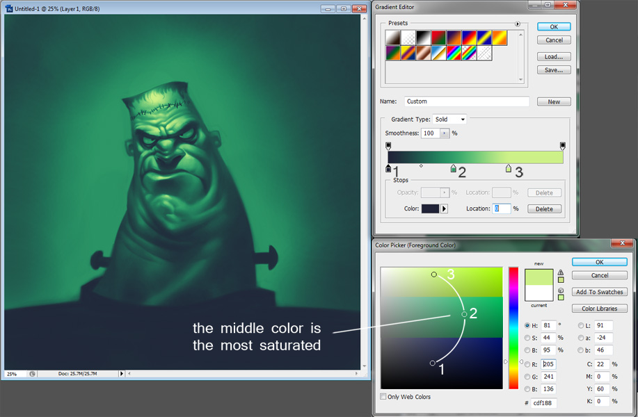The image size is (638, 417).
Task: Enable the Only Web Colors checkbox
Action: (383, 395)
